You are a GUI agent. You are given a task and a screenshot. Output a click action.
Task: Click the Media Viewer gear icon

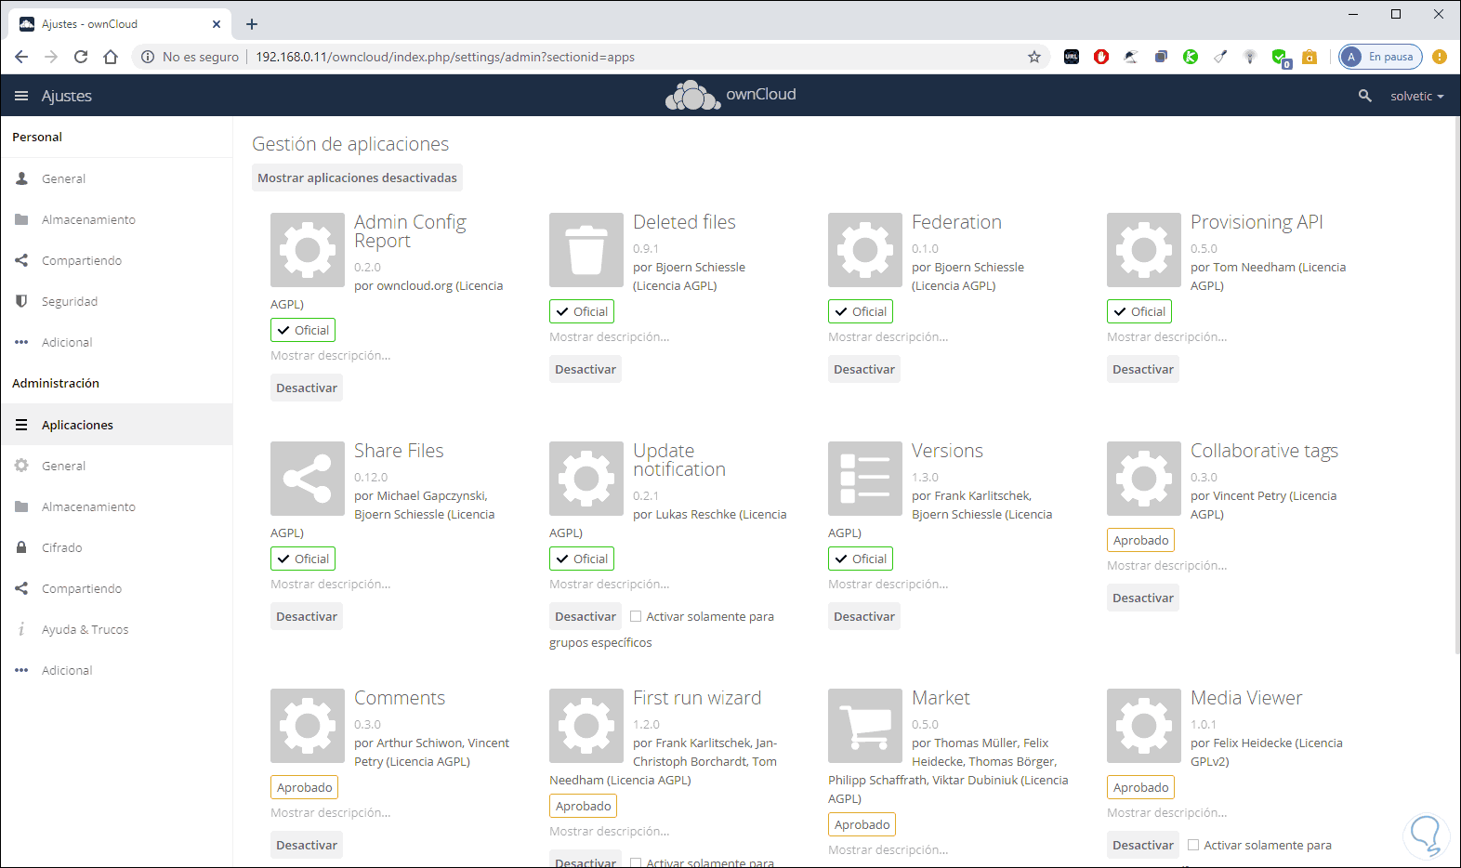[1144, 726]
